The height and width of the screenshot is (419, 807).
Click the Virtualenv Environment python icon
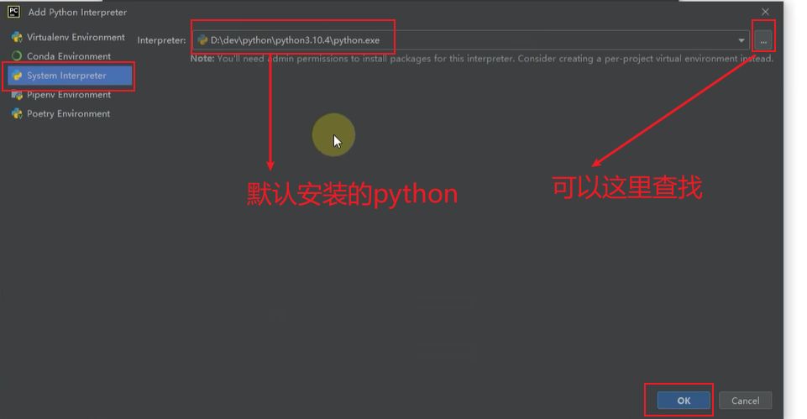tap(17, 38)
